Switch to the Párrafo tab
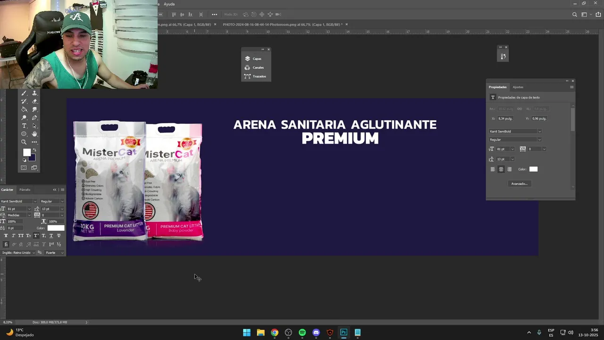 (x=25, y=189)
